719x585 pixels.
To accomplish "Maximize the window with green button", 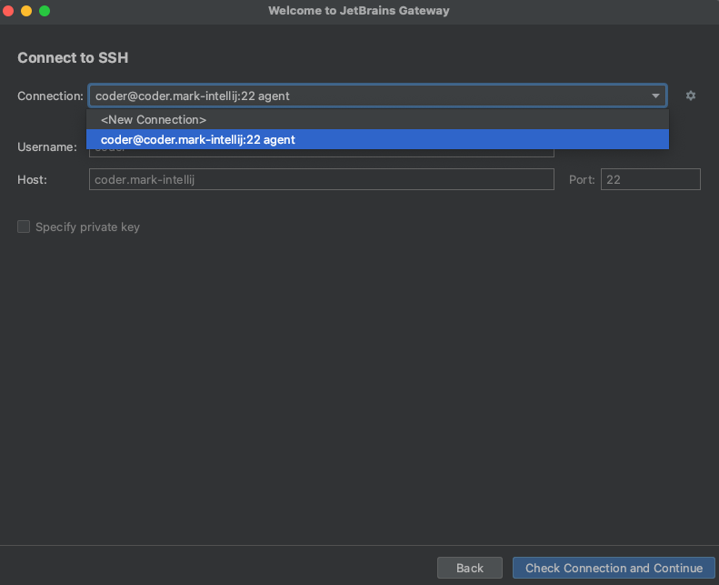I will click(x=45, y=11).
